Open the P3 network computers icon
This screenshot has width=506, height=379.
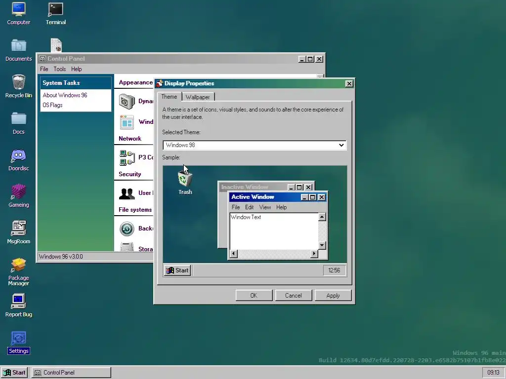pyautogui.click(x=127, y=157)
